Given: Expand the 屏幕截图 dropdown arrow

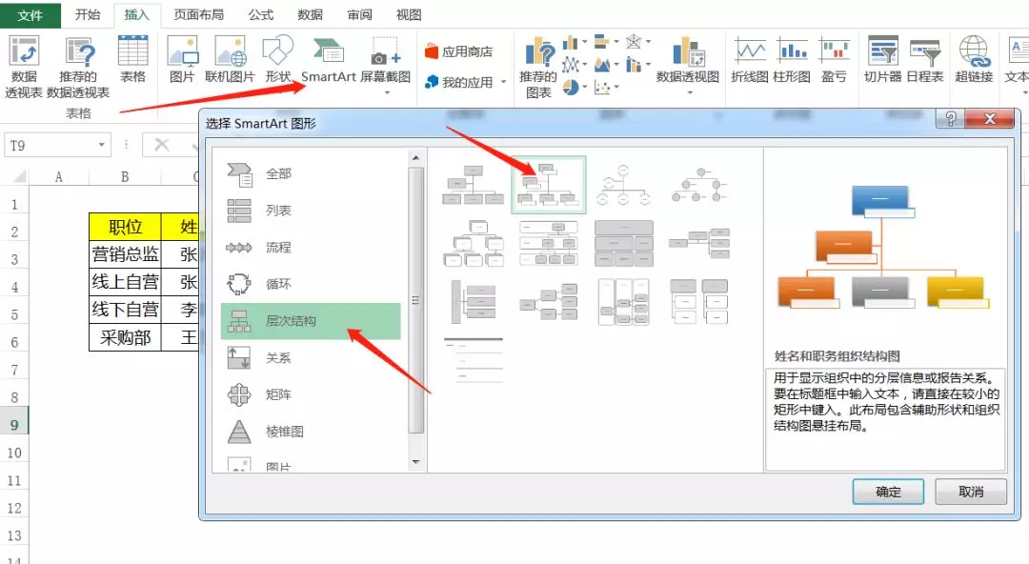Looking at the screenshot, I should point(387,92).
